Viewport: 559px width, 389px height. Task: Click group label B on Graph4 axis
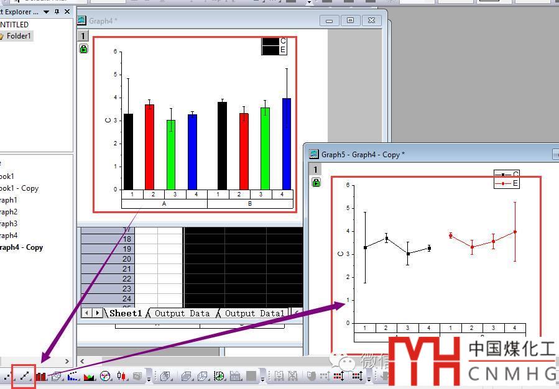click(250, 204)
